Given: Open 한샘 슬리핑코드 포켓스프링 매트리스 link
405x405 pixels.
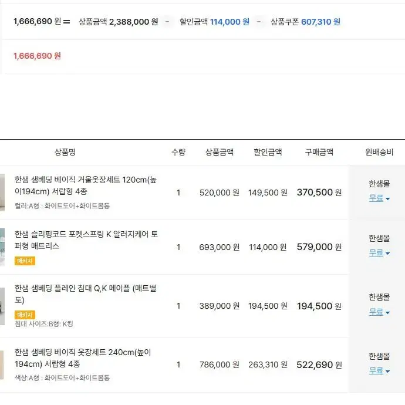Looking at the screenshot, I should (86, 240).
